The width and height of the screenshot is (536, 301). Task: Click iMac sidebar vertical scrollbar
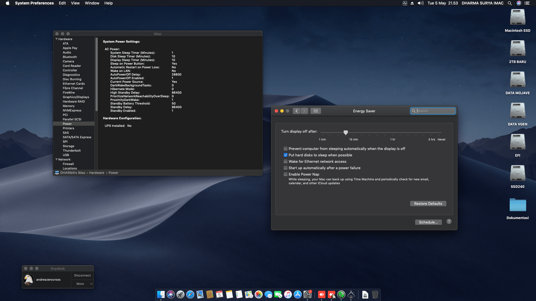pyautogui.click(x=97, y=74)
